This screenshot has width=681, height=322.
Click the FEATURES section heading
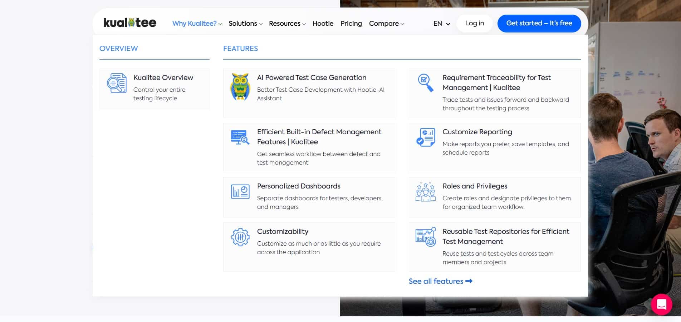tap(240, 49)
